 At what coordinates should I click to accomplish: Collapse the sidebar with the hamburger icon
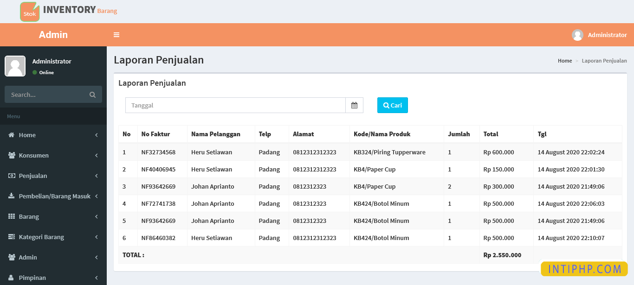(x=116, y=34)
